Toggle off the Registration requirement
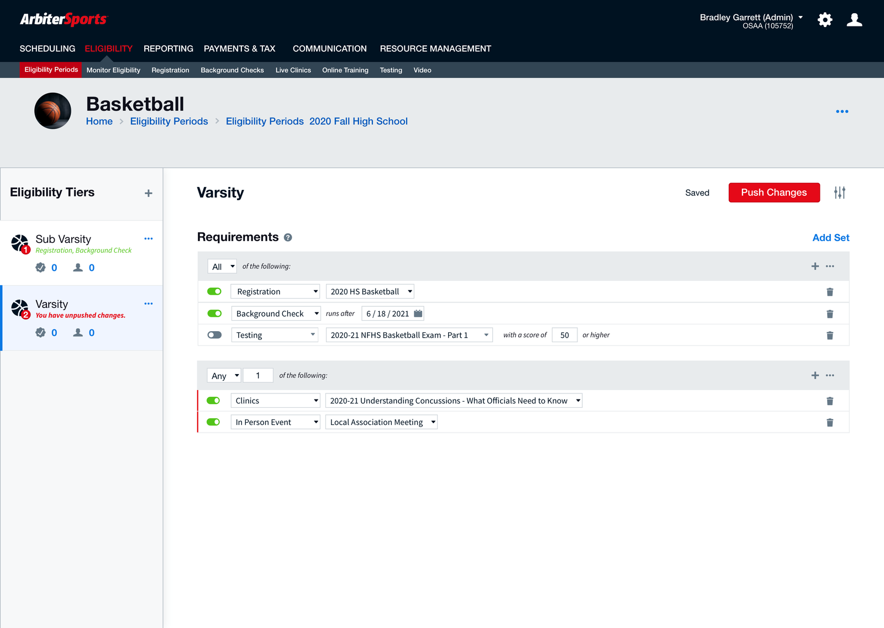 click(214, 291)
